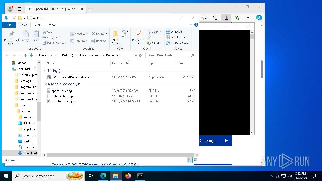Go up one folder level
Viewport: 322px width, 181px height.
click(x=25, y=55)
